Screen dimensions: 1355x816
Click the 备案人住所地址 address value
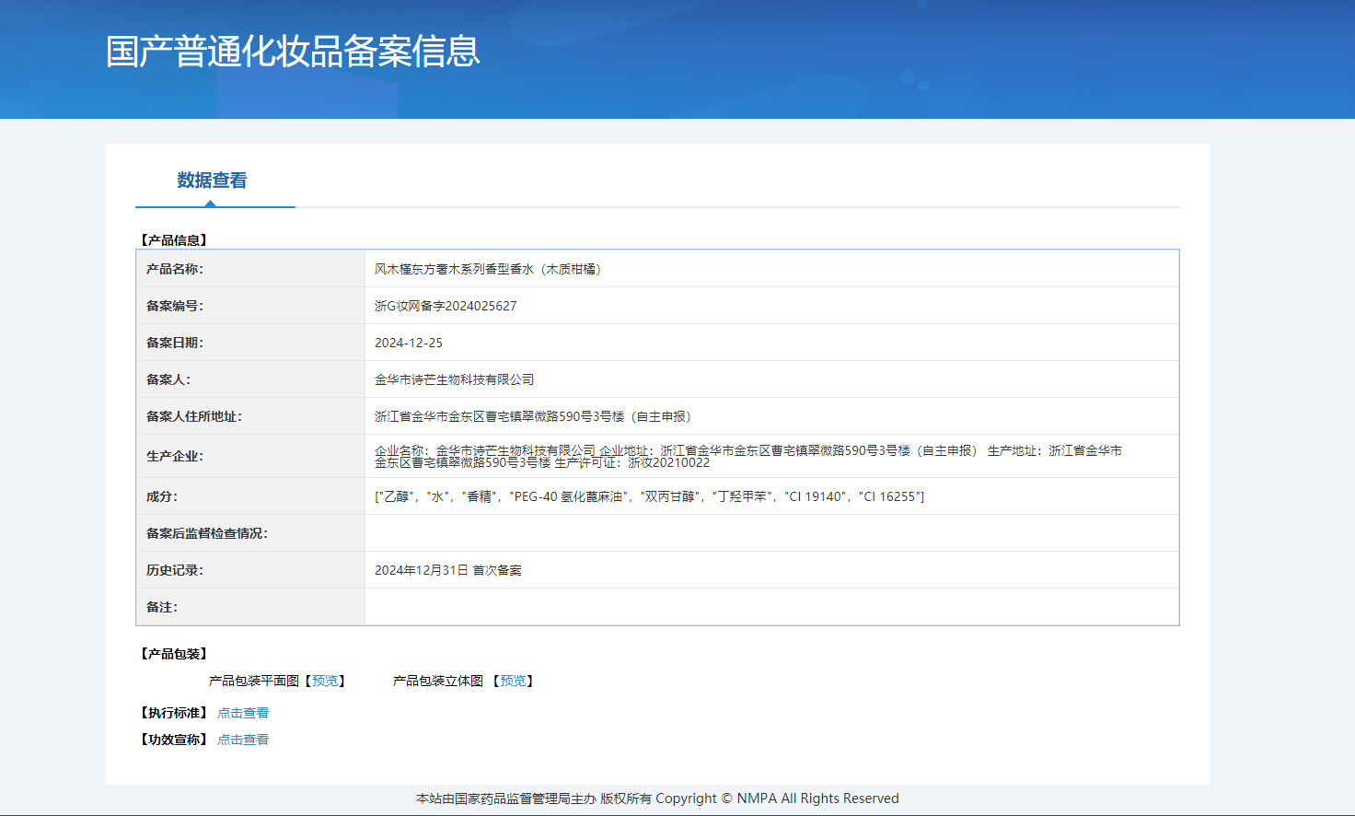[532, 416]
